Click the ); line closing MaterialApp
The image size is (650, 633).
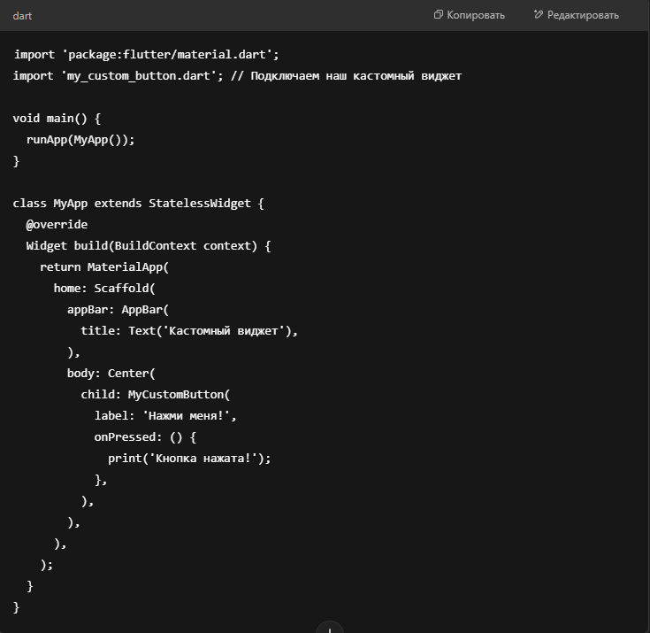tap(47, 565)
